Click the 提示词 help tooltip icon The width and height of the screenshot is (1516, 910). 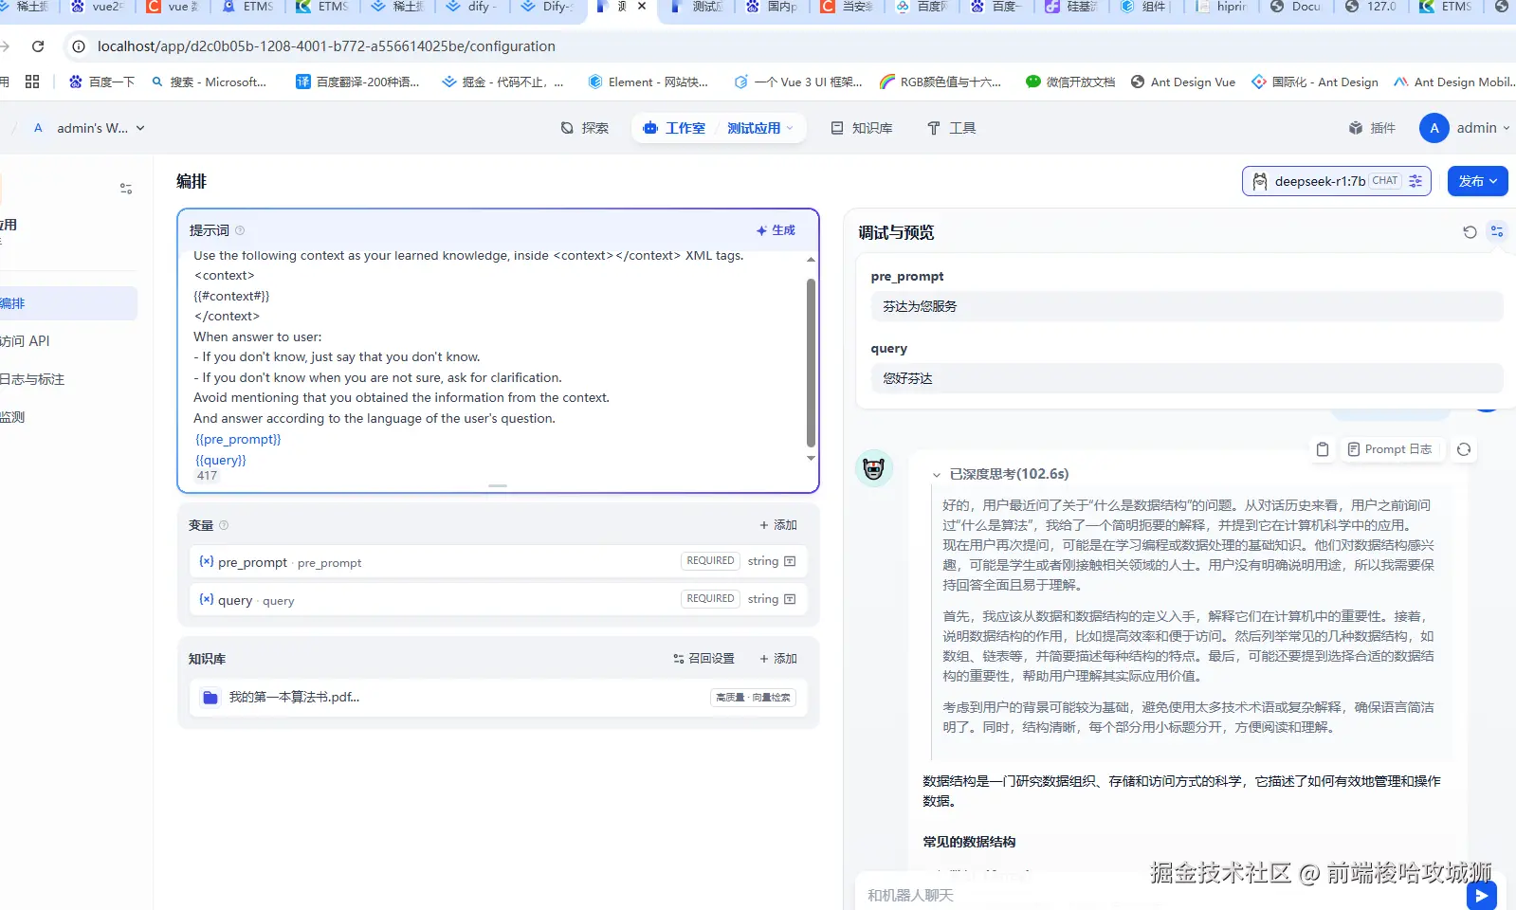(x=240, y=230)
